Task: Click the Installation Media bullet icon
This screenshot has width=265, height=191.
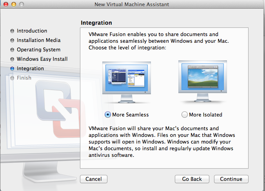Action: tap(12, 40)
